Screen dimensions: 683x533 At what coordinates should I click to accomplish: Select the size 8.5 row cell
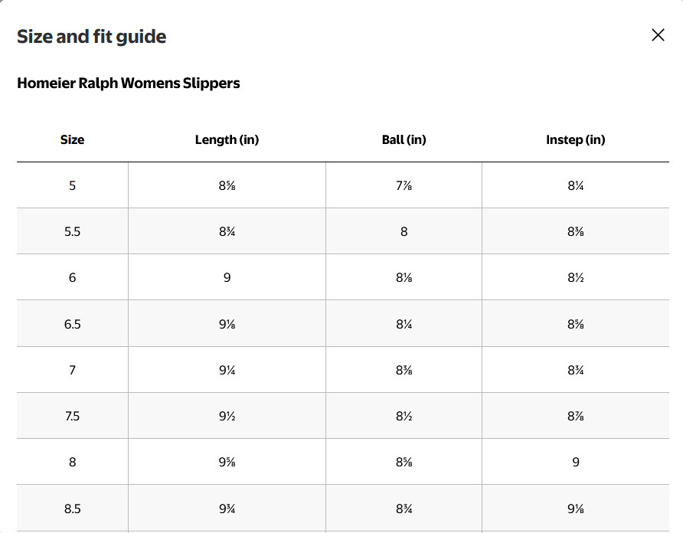pyautogui.click(x=72, y=508)
